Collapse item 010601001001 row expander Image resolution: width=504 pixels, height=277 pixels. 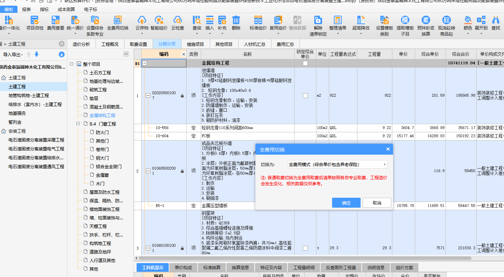(x=148, y=248)
